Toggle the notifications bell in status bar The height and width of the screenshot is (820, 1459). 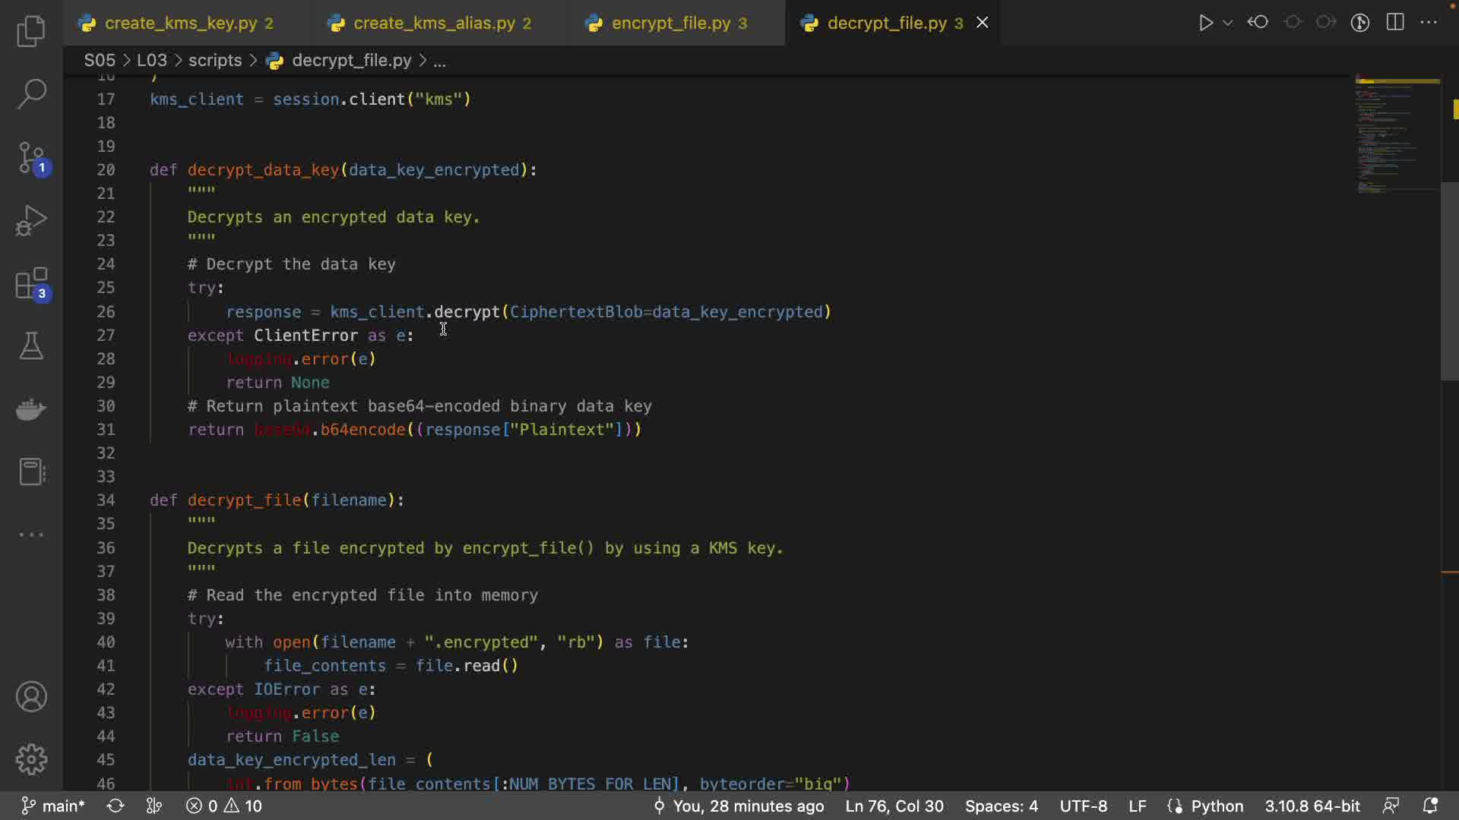(1429, 806)
